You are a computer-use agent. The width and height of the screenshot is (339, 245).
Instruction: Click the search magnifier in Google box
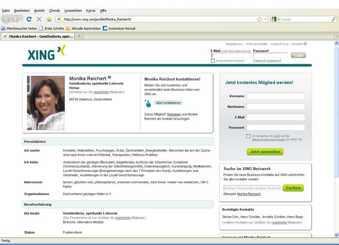click(334, 19)
